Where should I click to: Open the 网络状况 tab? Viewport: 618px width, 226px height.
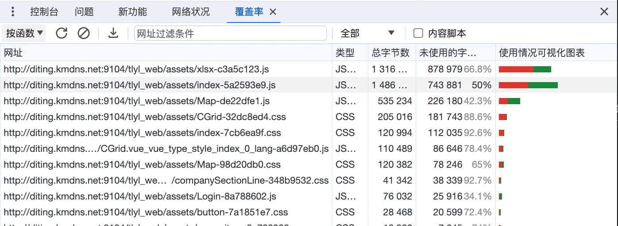point(191,12)
